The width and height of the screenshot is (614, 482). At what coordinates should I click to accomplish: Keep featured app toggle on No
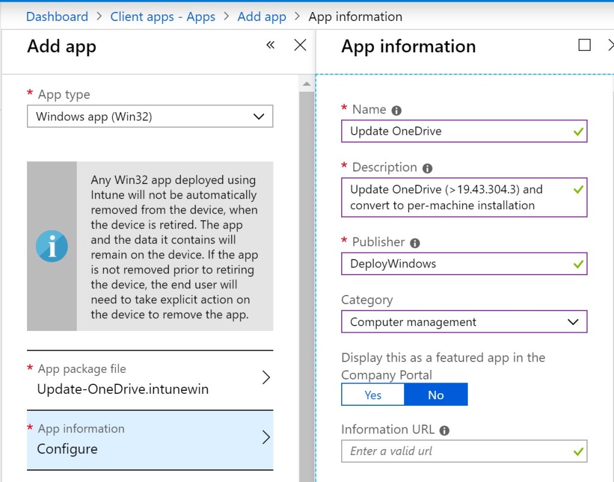coord(436,394)
